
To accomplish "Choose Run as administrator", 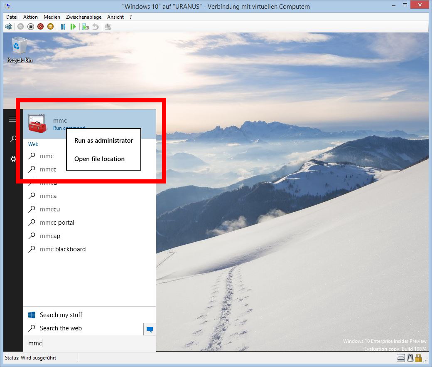I will 103,141.
